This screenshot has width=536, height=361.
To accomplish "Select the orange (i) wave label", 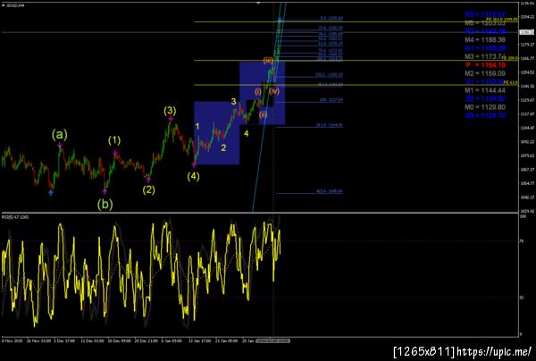I will click(x=258, y=92).
